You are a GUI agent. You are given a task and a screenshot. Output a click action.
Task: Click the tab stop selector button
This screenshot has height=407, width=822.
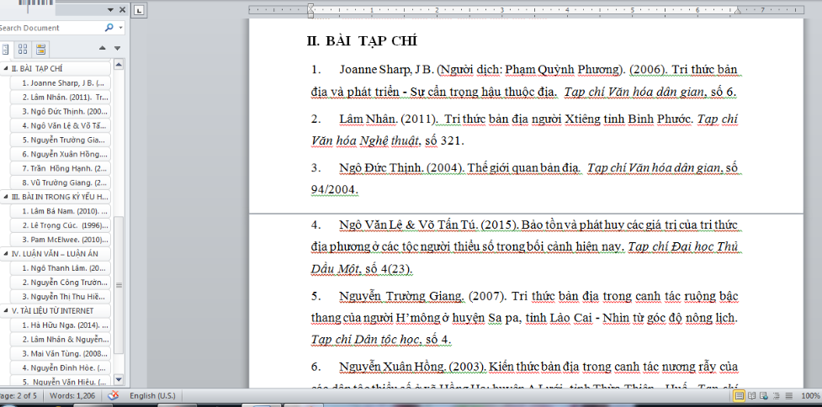pos(139,9)
